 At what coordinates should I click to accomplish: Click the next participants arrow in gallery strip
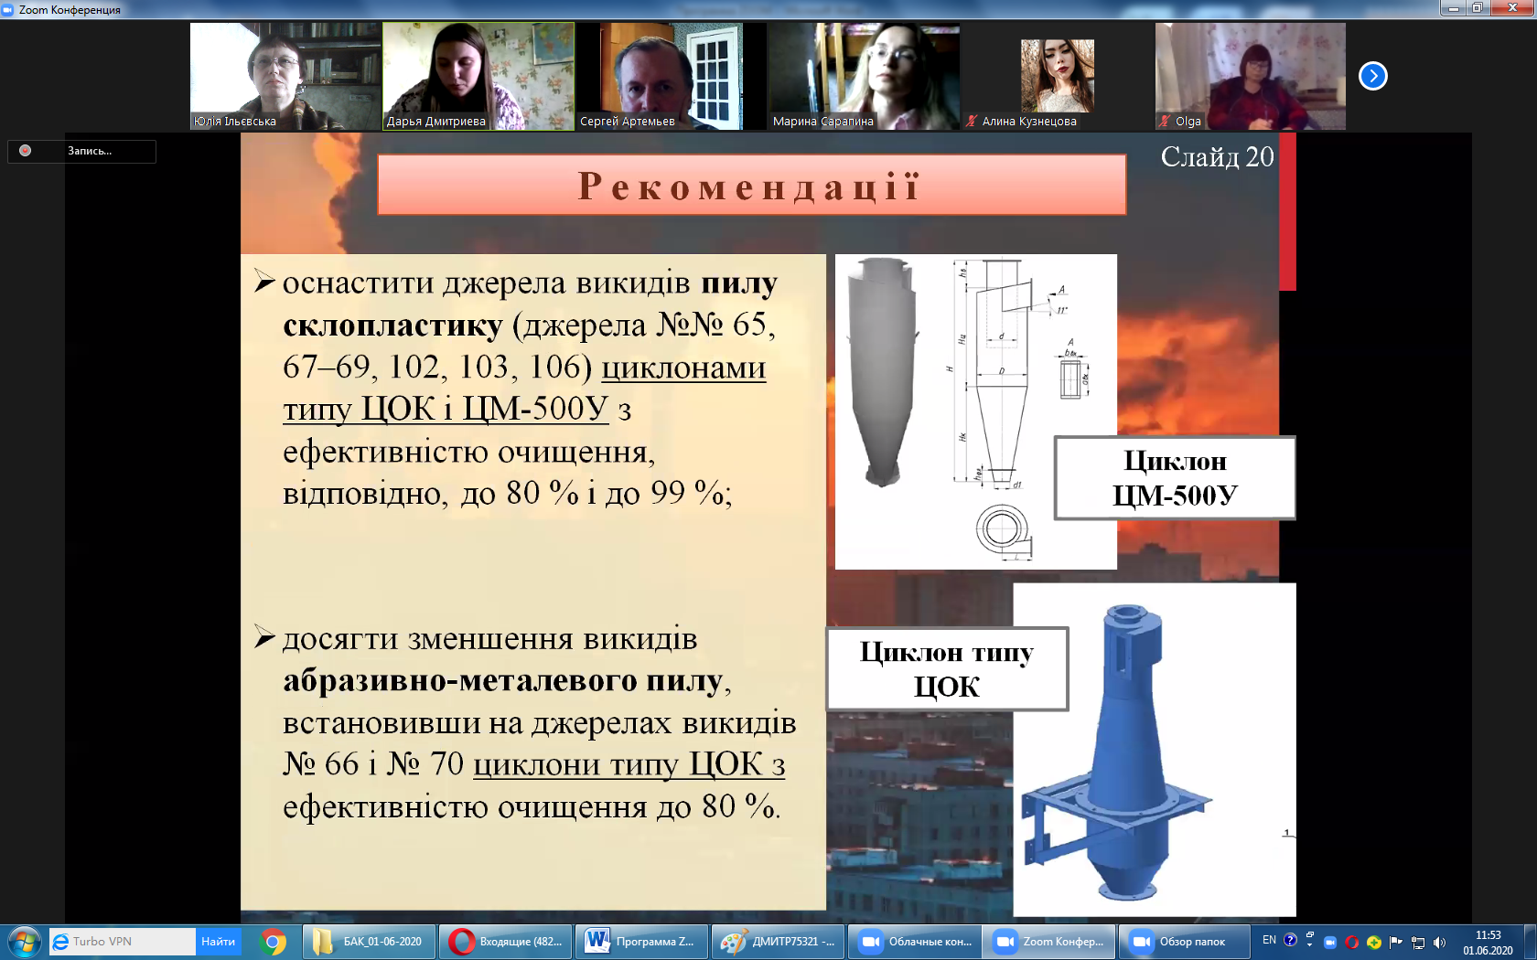click(1372, 76)
